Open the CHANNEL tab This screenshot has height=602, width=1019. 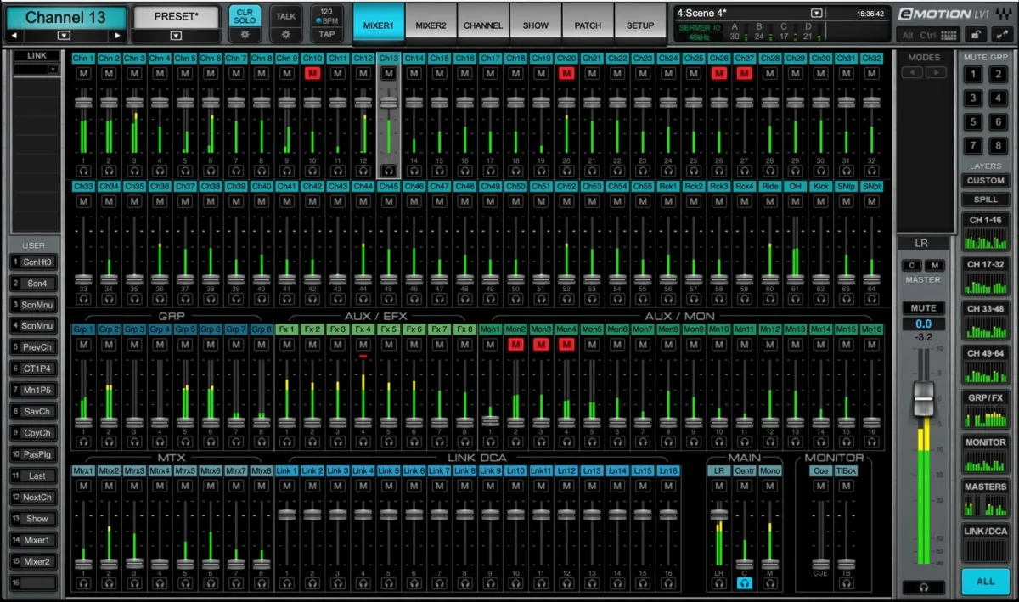483,25
